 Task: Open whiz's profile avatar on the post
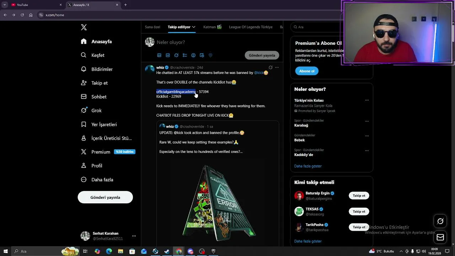coord(150,69)
